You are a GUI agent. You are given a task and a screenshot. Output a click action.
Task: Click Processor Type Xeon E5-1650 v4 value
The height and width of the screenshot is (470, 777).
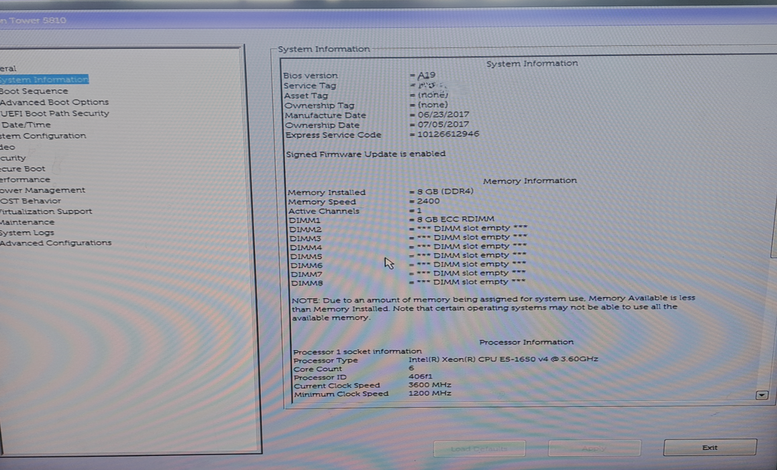click(503, 359)
